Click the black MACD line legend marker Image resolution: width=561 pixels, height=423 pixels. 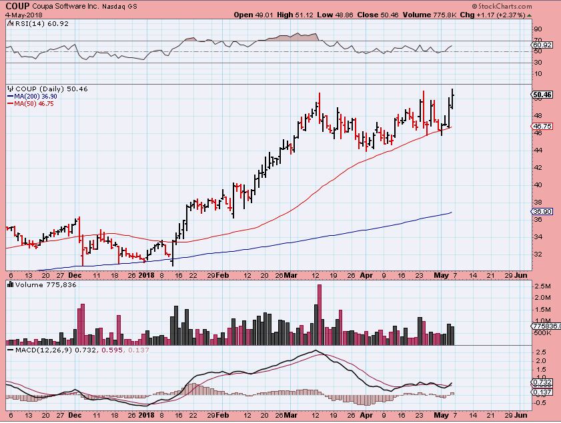coord(11,350)
